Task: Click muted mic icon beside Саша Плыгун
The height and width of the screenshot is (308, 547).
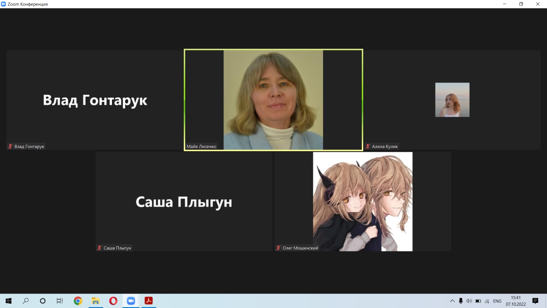Action: coord(100,248)
